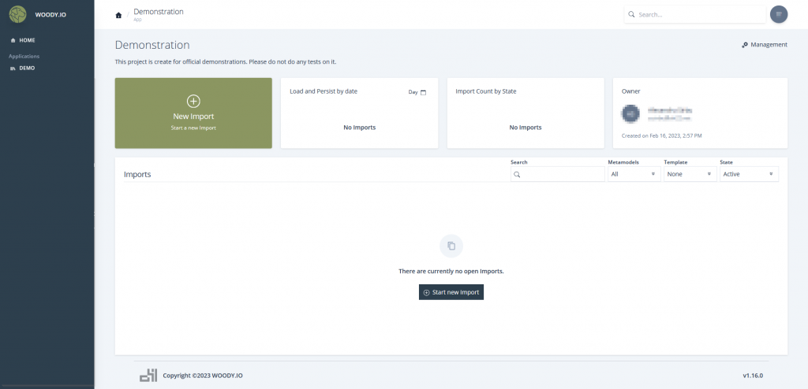Click the plus icon on New Import
The height and width of the screenshot is (389, 808).
(193, 101)
